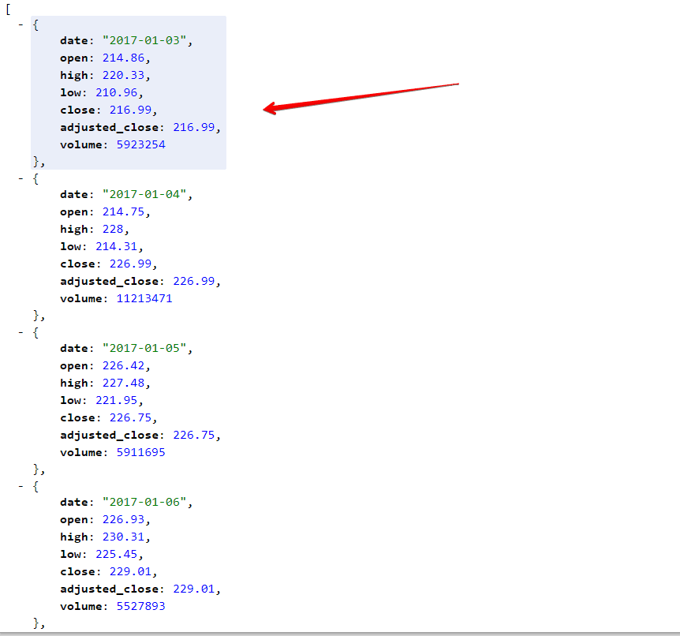Select open value 226.42

click(x=123, y=365)
